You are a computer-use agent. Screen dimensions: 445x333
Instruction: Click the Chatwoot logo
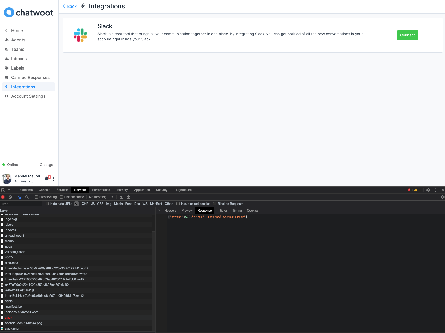[x=29, y=13]
